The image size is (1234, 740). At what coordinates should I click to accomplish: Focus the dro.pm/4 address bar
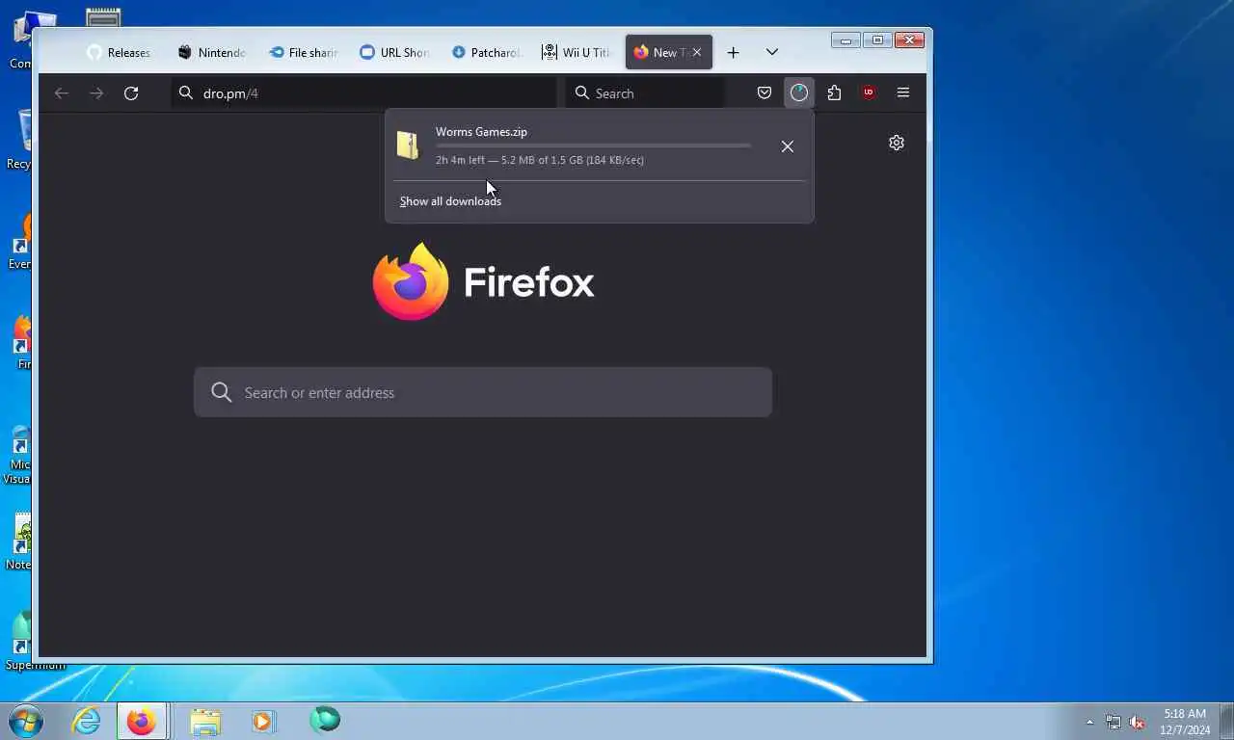pos(364,93)
